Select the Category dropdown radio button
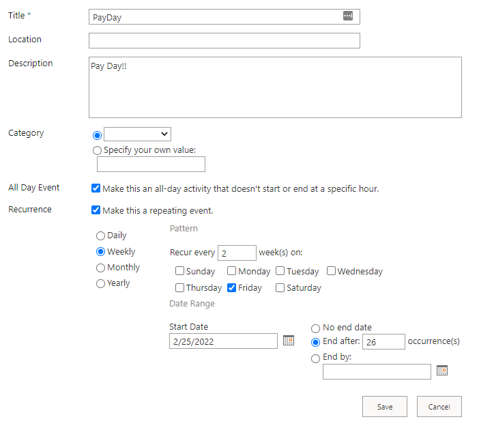 click(97, 135)
